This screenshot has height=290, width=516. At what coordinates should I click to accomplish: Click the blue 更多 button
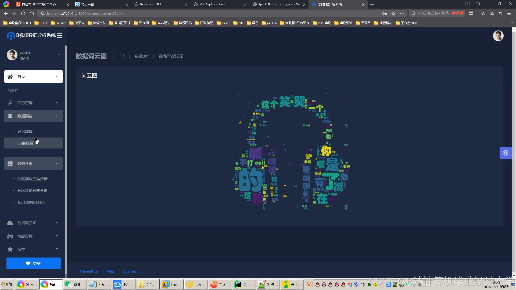(34, 263)
